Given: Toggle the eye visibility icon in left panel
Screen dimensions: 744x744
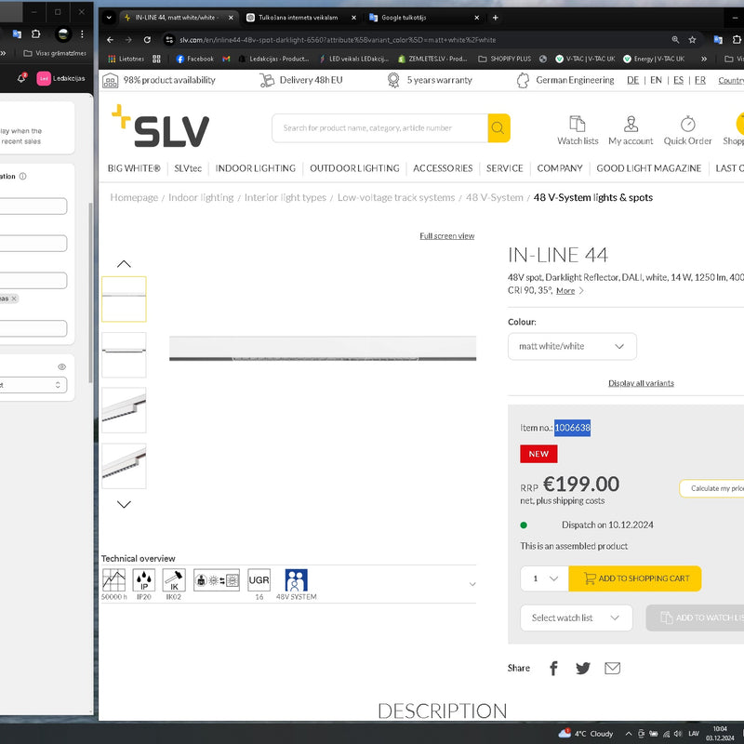Looking at the screenshot, I should click(62, 367).
